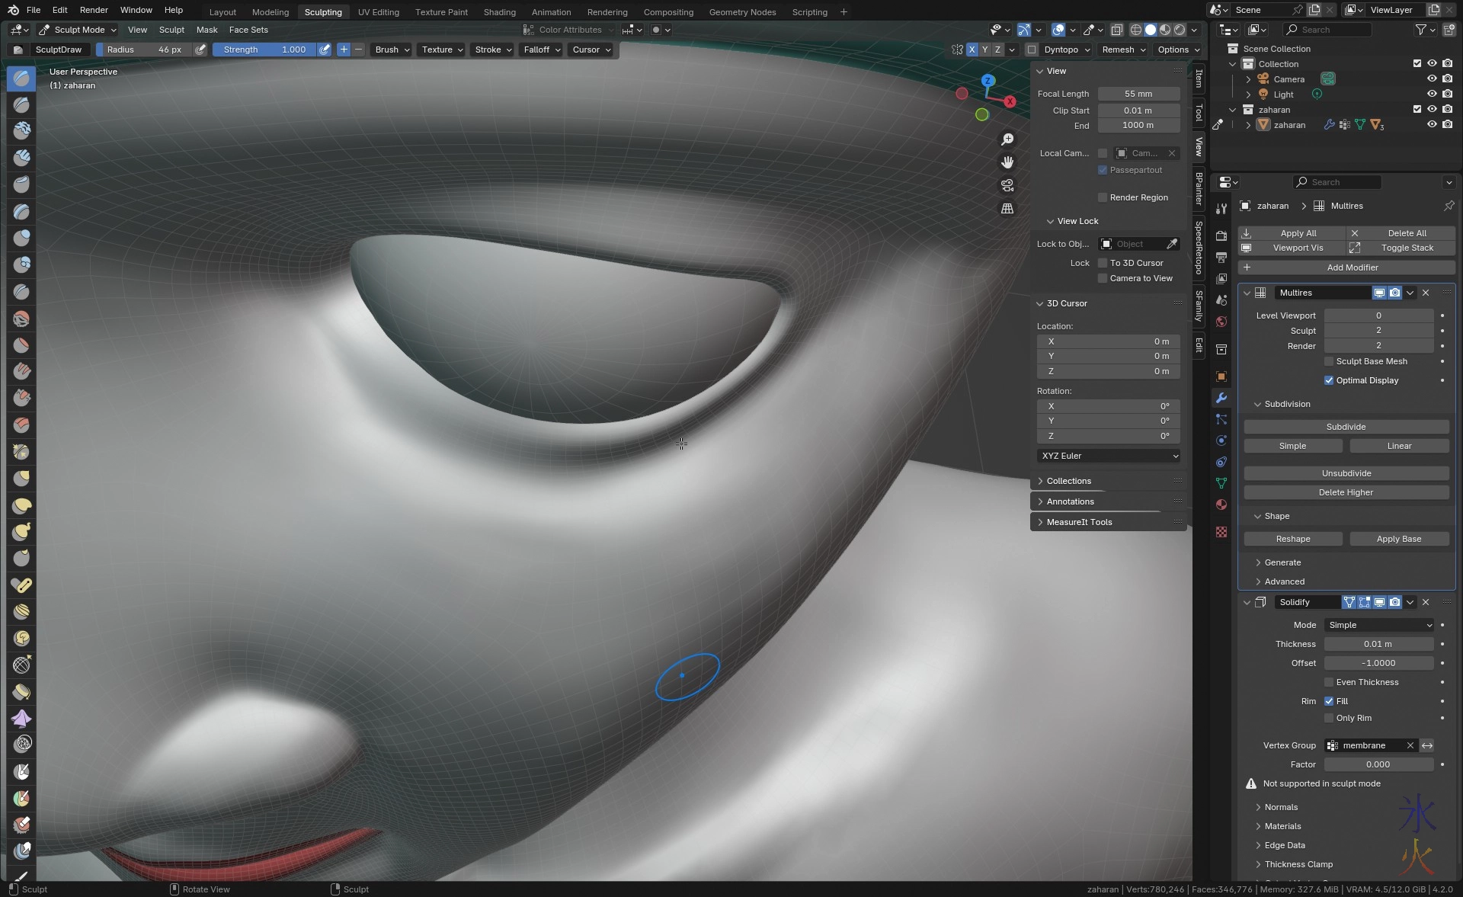Open the XYZ Euler rotation dropdown

tap(1109, 456)
